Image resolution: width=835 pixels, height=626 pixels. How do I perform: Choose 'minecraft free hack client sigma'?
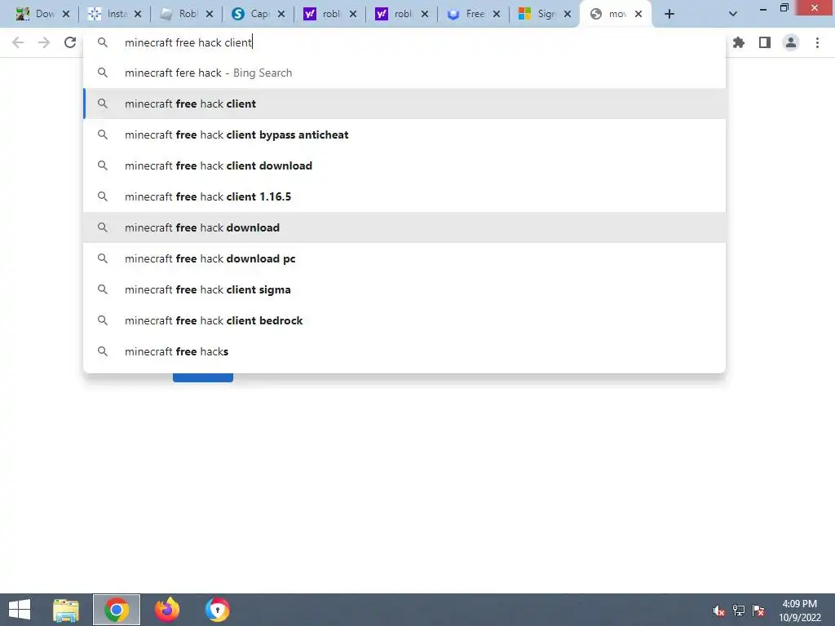pyautogui.click(x=404, y=289)
